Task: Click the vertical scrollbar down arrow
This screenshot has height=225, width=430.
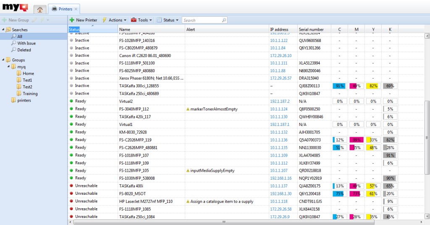Action: [x=427, y=216]
